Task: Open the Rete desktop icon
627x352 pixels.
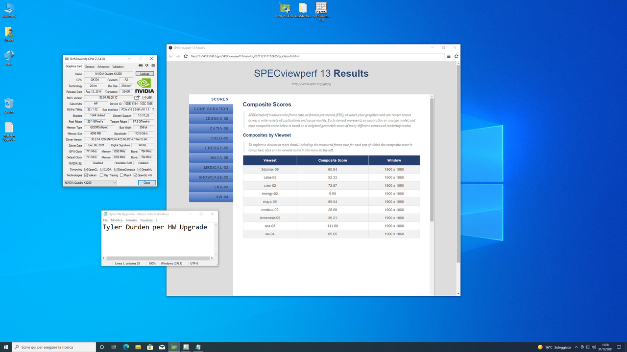Action: pos(9,58)
